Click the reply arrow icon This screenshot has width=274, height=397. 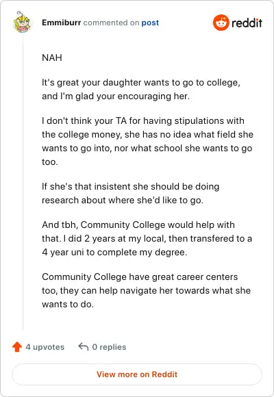tap(84, 346)
